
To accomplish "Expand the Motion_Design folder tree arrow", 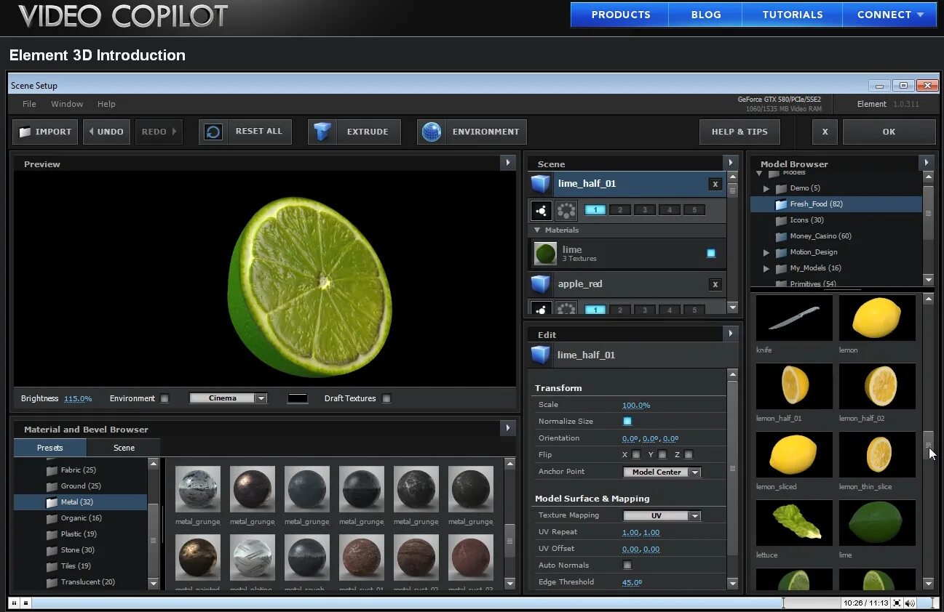I will [x=766, y=252].
